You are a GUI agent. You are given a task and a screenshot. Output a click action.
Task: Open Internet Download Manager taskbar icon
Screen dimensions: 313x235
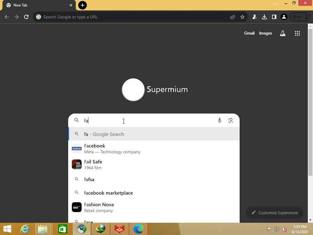coord(100,229)
